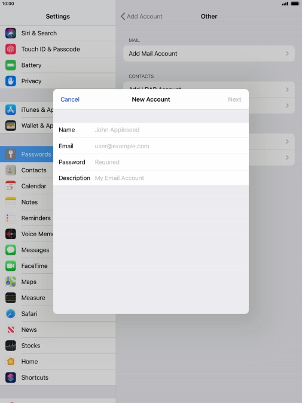Open Contacts settings label
This screenshot has width=302, height=403.
click(x=33, y=170)
